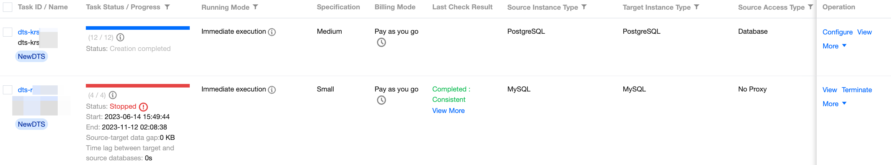891x165 pixels.
Task: Click info icon beside MySQL task's Immediate execution
Action: [272, 90]
